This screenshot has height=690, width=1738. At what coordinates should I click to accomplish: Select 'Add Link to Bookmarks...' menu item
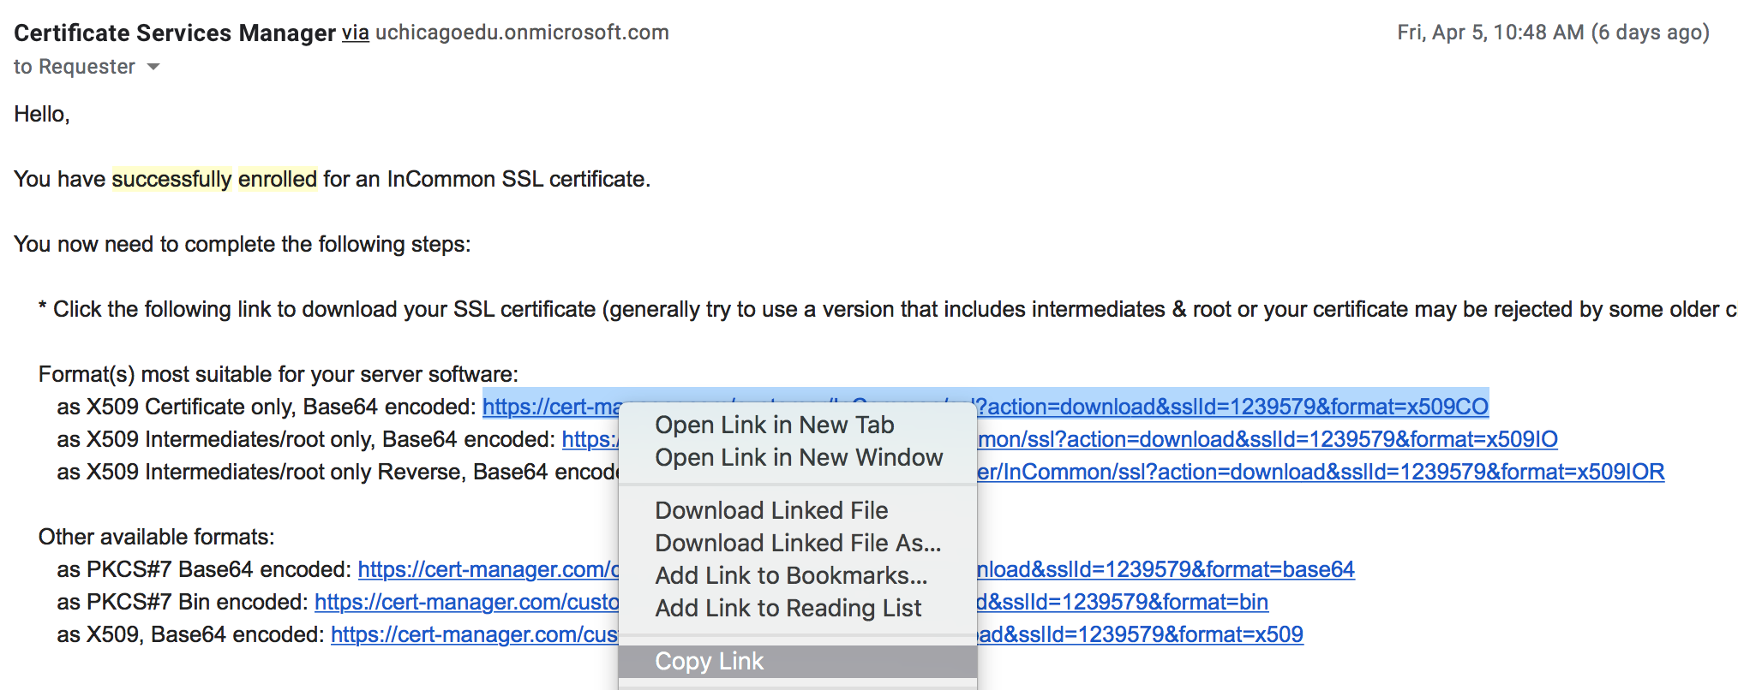click(790, 575)
